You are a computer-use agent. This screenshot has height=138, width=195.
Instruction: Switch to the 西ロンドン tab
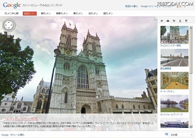click(x=108, y=13)
